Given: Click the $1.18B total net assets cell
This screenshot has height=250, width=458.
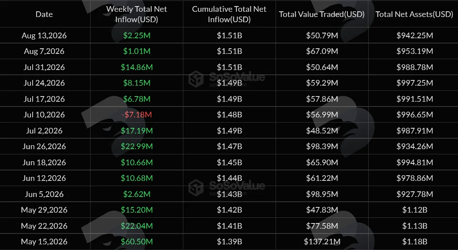Looking at the screenshot, I should click(x=414, y=242).
